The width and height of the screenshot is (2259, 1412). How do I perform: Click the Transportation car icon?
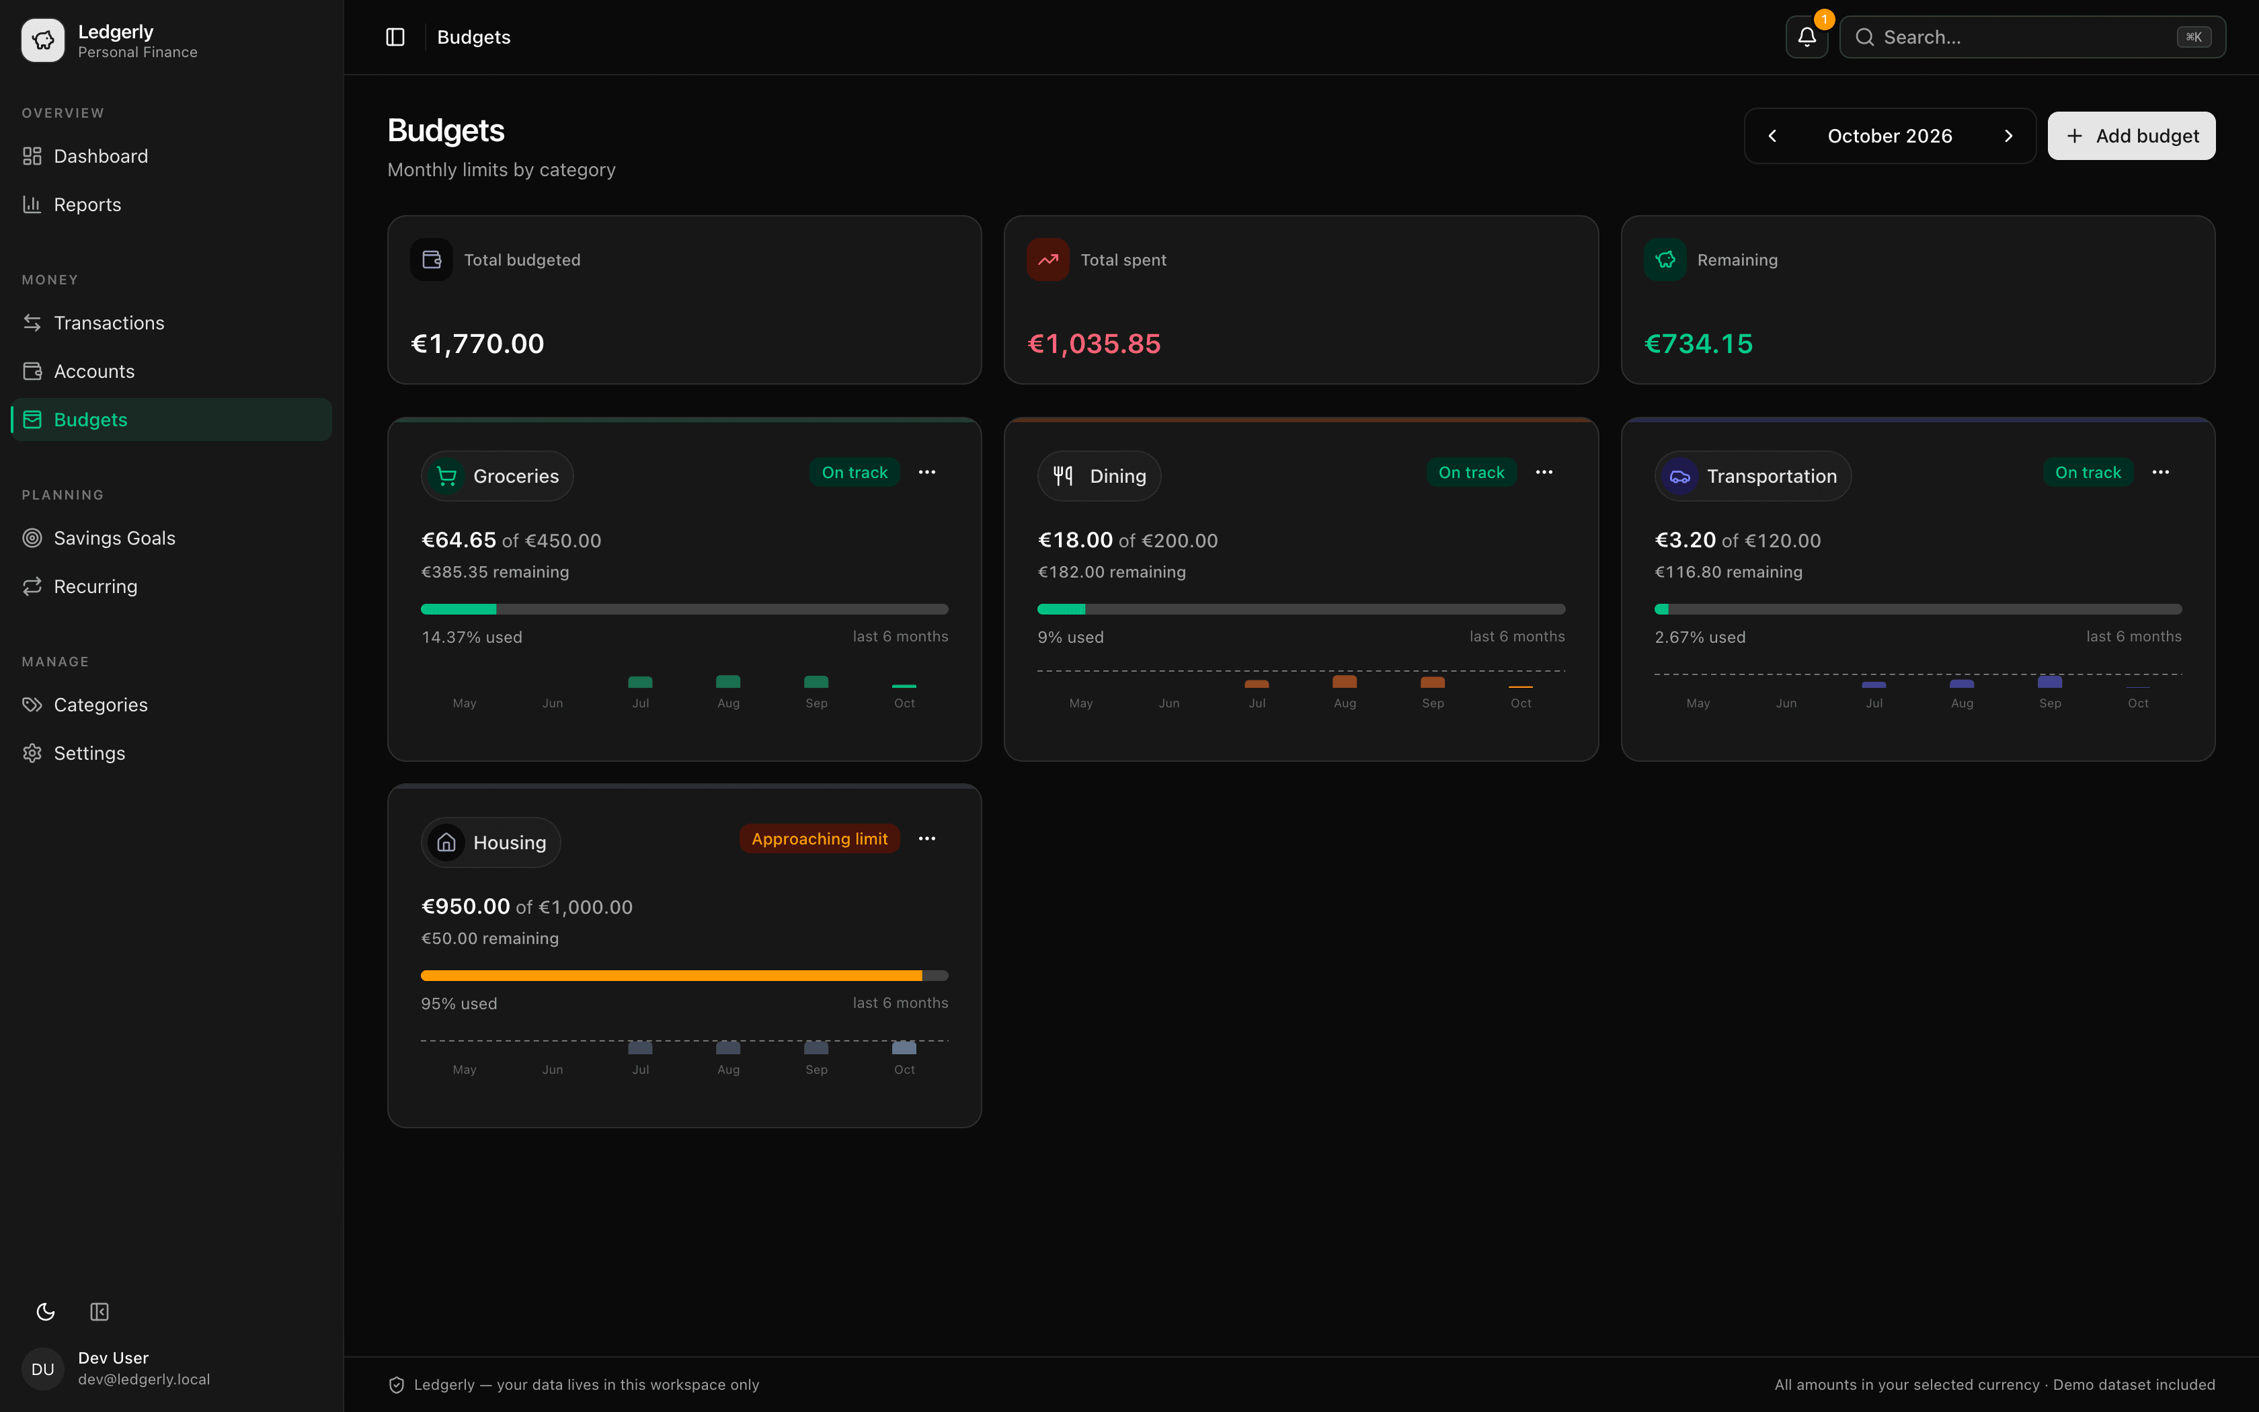(1679, 476)
